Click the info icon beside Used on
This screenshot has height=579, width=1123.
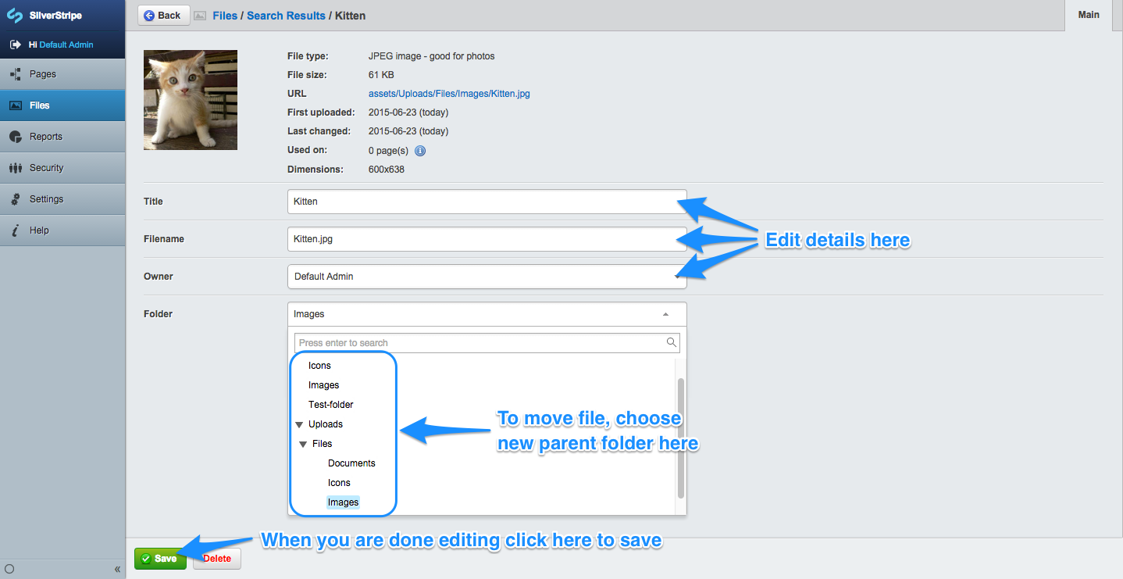point(420,151)
